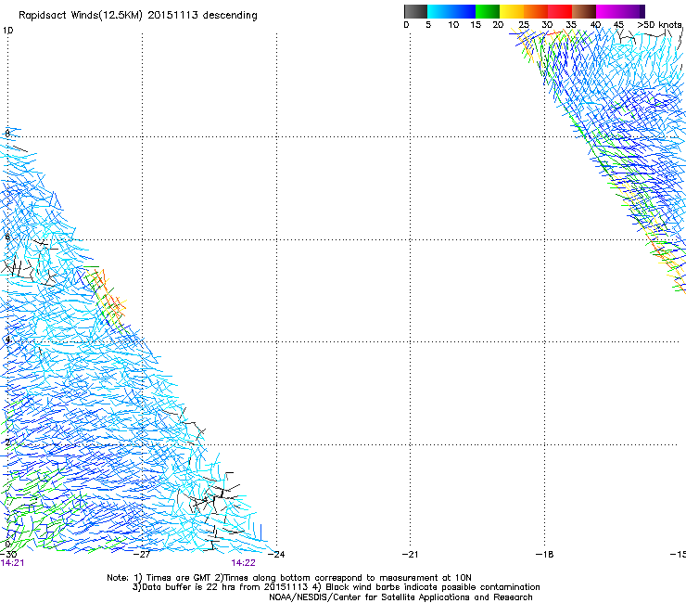The height and width of the screenshot is (603, 686).
Task: Click the brown 35-40 knots color band
Action: (584, 11)
